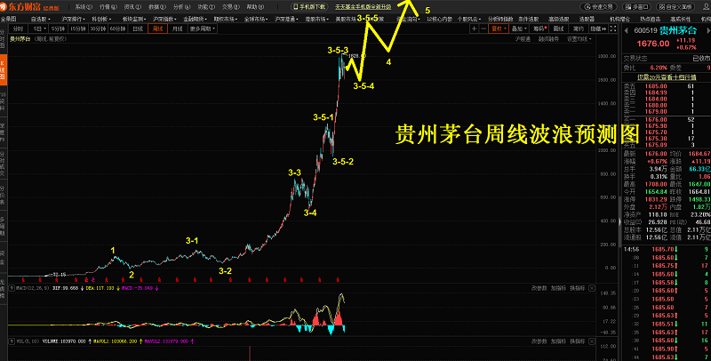This screenshot has height=361, width=711.
Task: Expand the 科创板 dropdown
Action: 102,19
